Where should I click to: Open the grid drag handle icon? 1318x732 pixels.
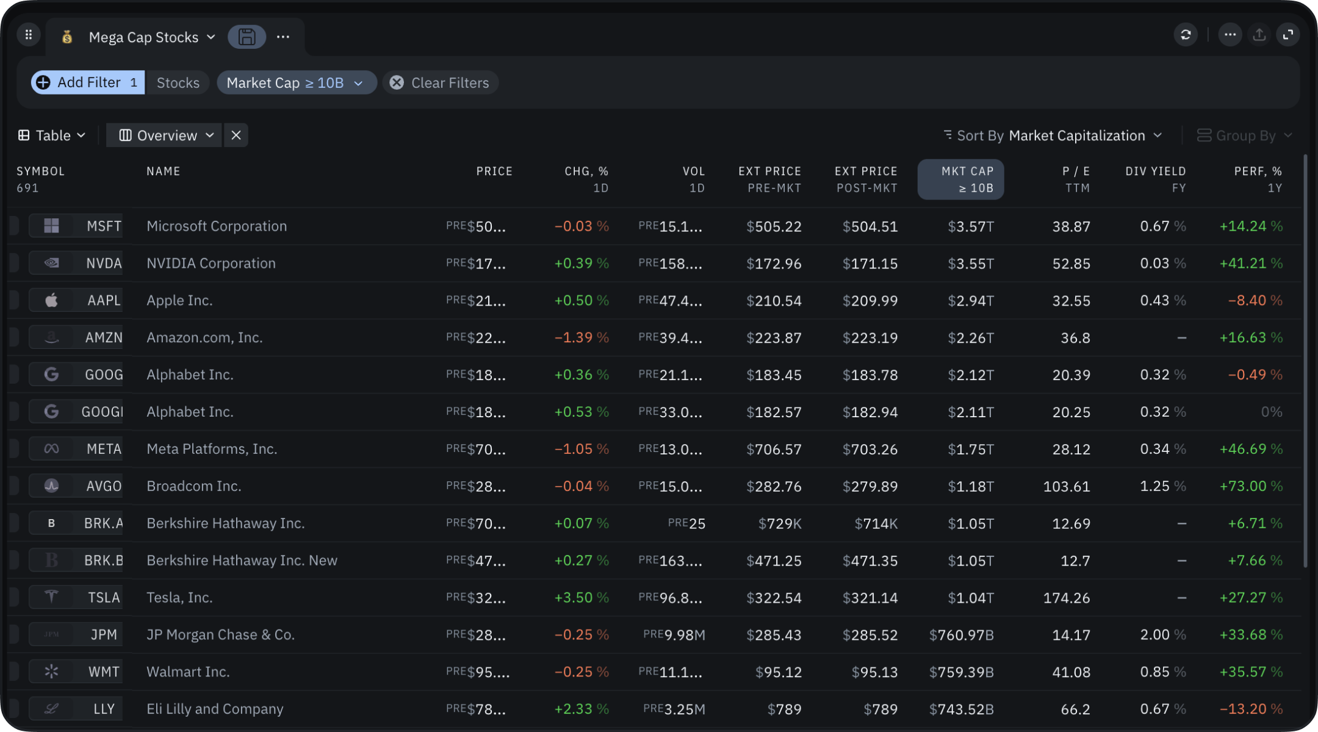pyautogui.click(x=28, y=35)
